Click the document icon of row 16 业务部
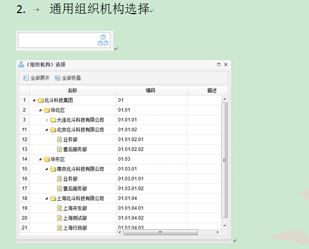The height and width of the screenshot is (249, 309). tap(59, 179)
